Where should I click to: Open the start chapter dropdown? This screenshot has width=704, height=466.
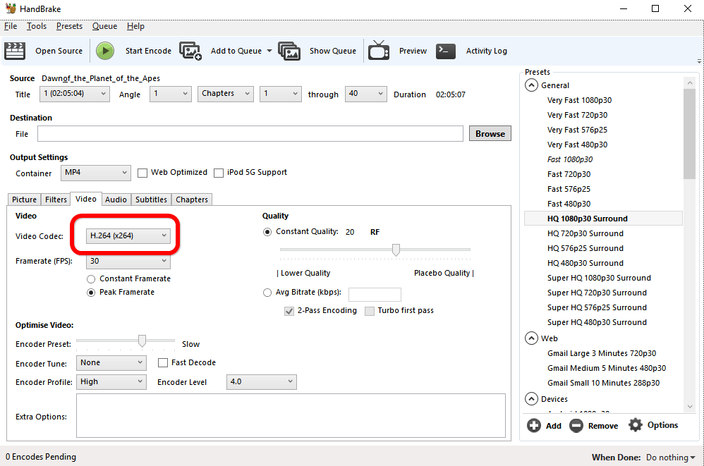(x=281, y=94)
